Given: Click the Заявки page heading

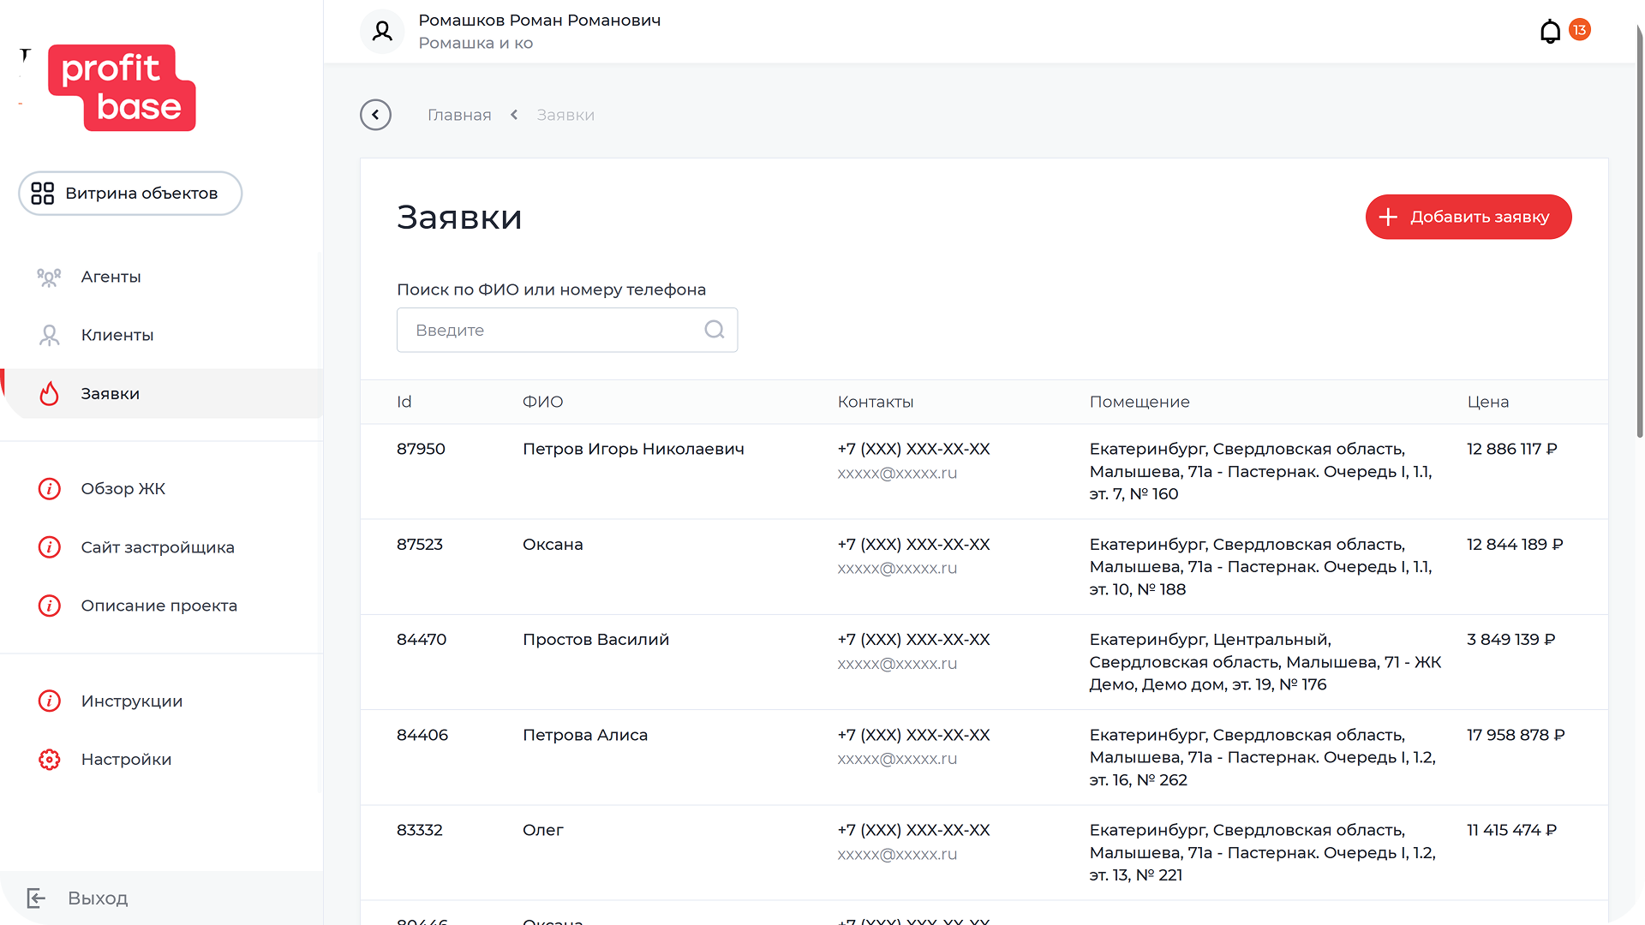Looking at the screenshot, I should [459, 218].
